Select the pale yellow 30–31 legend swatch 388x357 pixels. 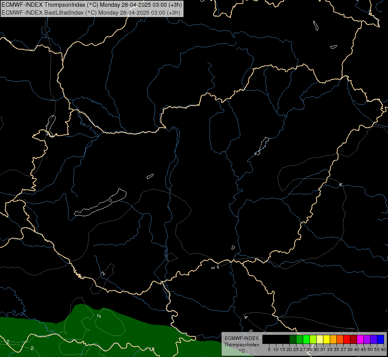click(320, 339)
